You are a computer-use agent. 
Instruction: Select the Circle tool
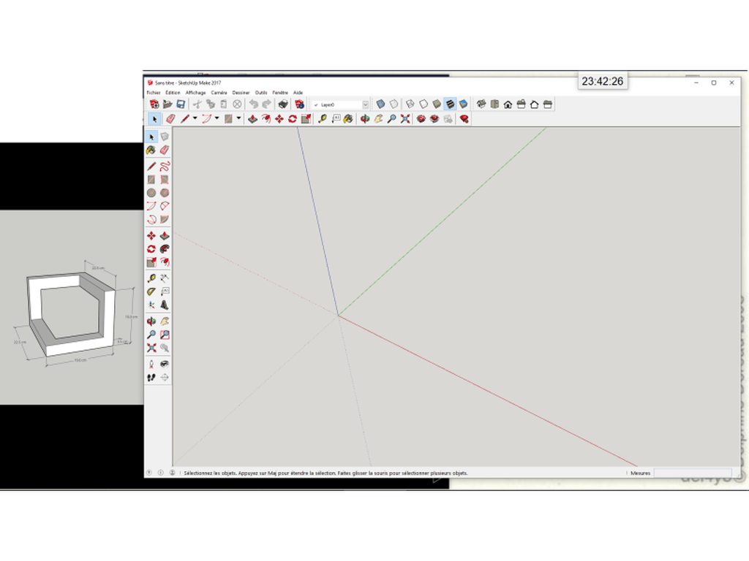pos(151,193)
